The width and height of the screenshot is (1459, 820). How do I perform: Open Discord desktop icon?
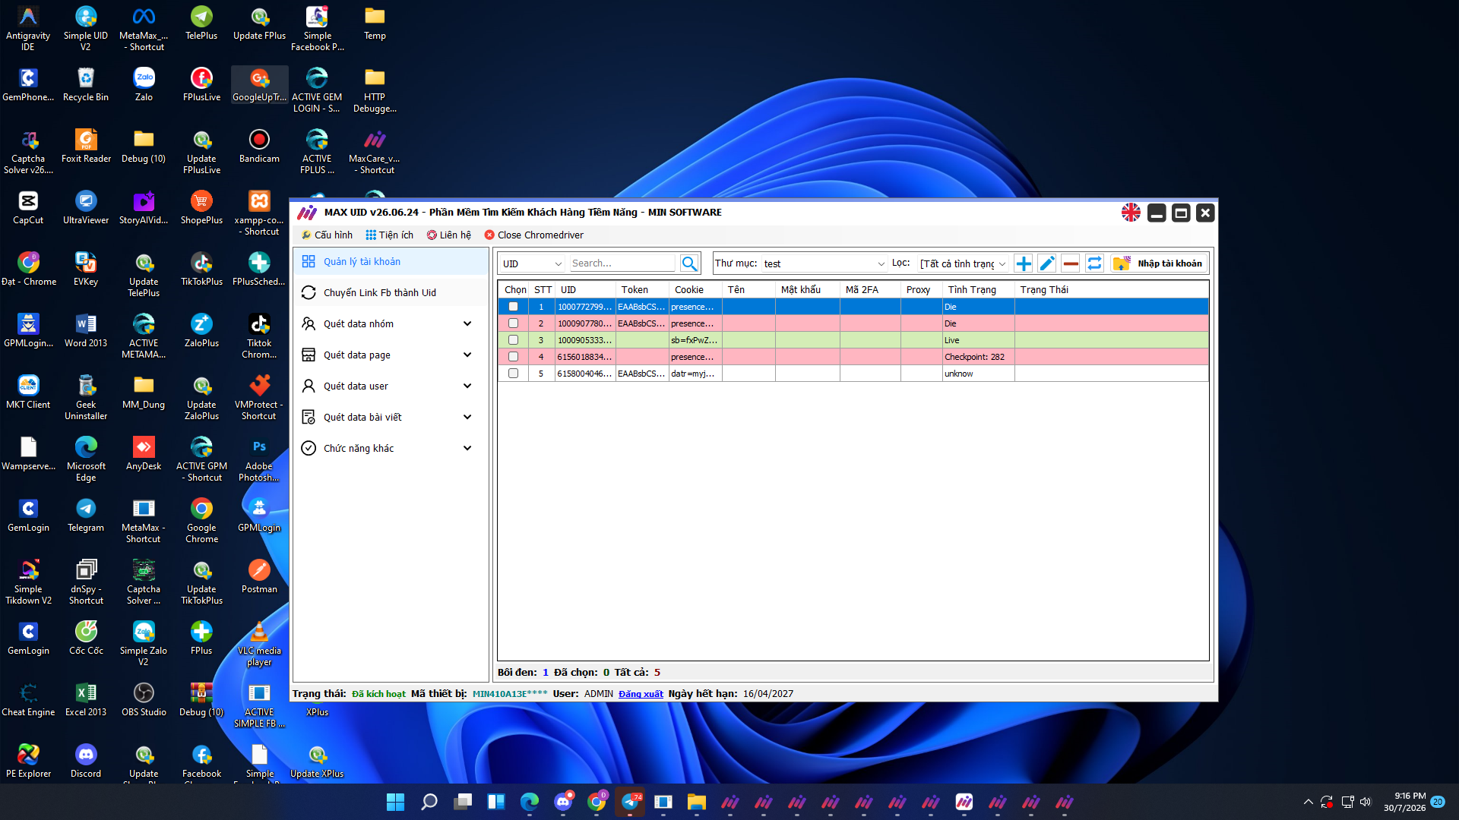(x=86, y=761)
